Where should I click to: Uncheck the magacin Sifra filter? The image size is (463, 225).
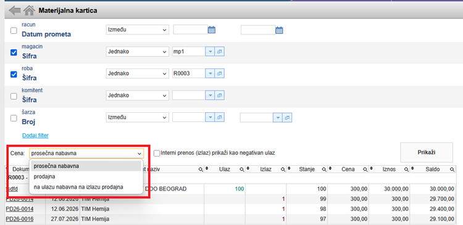[14, 52]
